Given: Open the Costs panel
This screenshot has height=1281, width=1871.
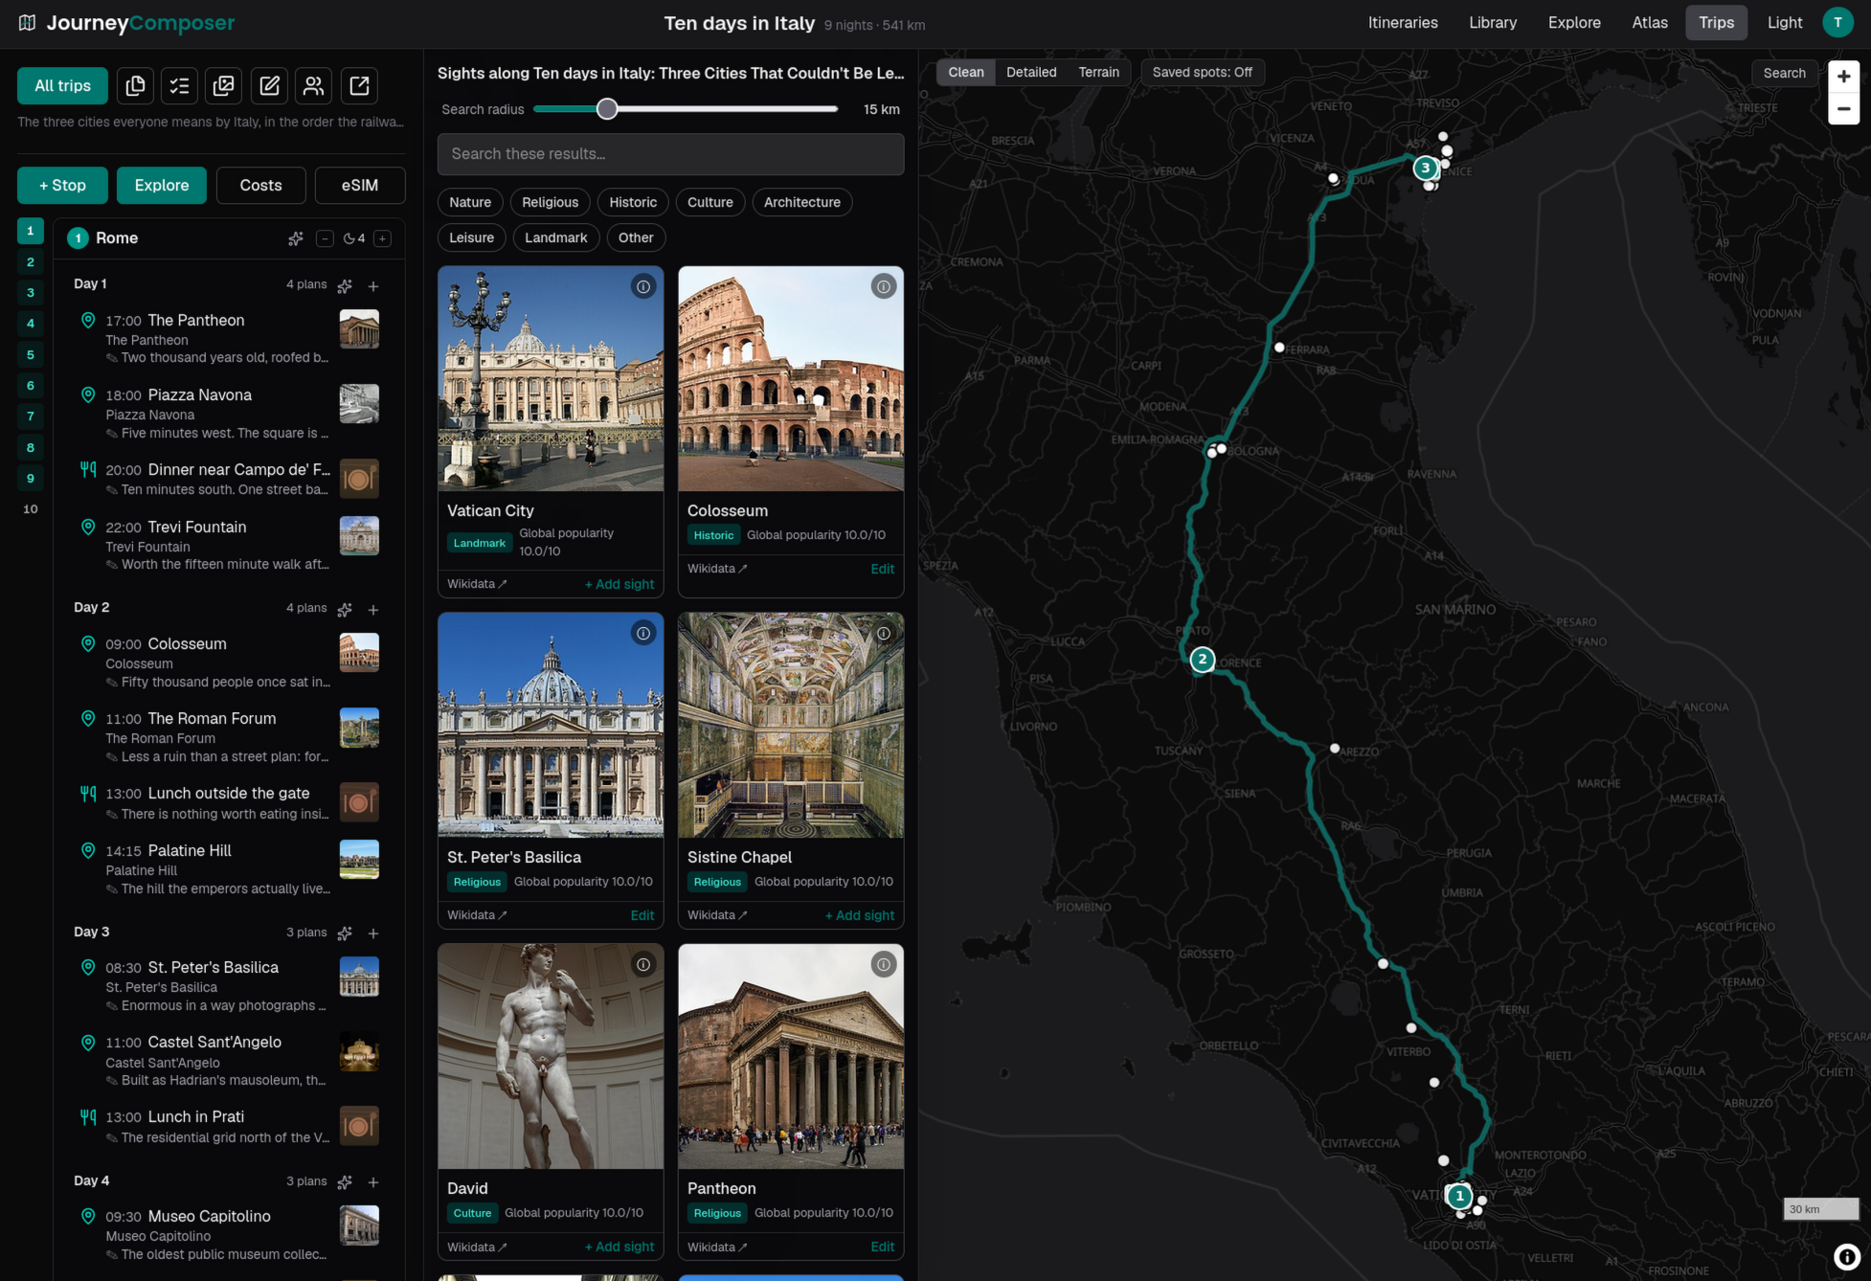Looking at the screenshot, I should coord(260,186).
